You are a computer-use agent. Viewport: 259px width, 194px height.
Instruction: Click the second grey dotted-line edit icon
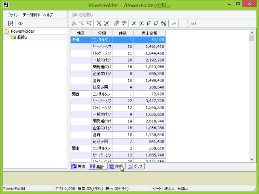click(x=82, y=23)
